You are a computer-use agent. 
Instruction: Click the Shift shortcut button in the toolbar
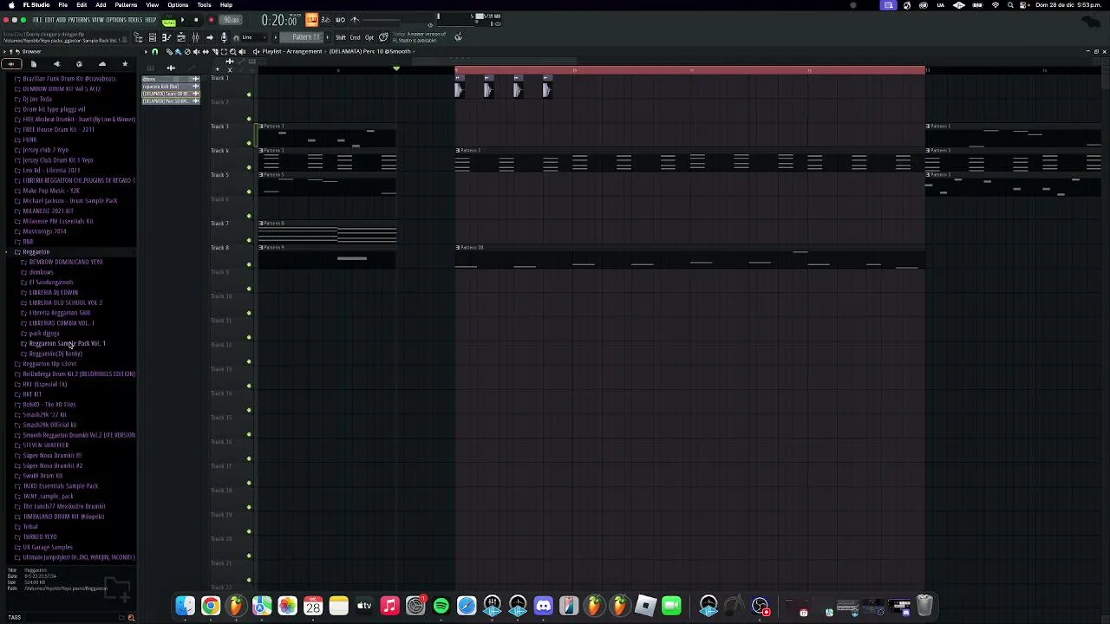point(340,37)
